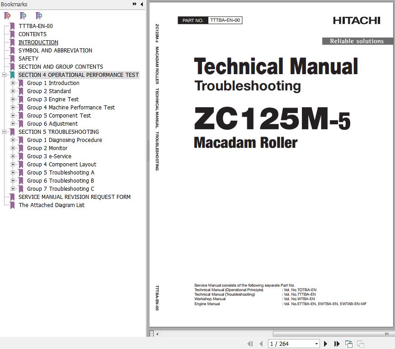This screenshot has height=349, width=395.
Task: Click the horizontal scrollbar left arrow
Action: coord(157,334)
